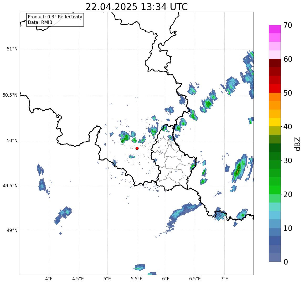Viewport: 304px width, 284px height.
Task: Pick the olive swatch just below 40
Action: click(x=275, y=131)
